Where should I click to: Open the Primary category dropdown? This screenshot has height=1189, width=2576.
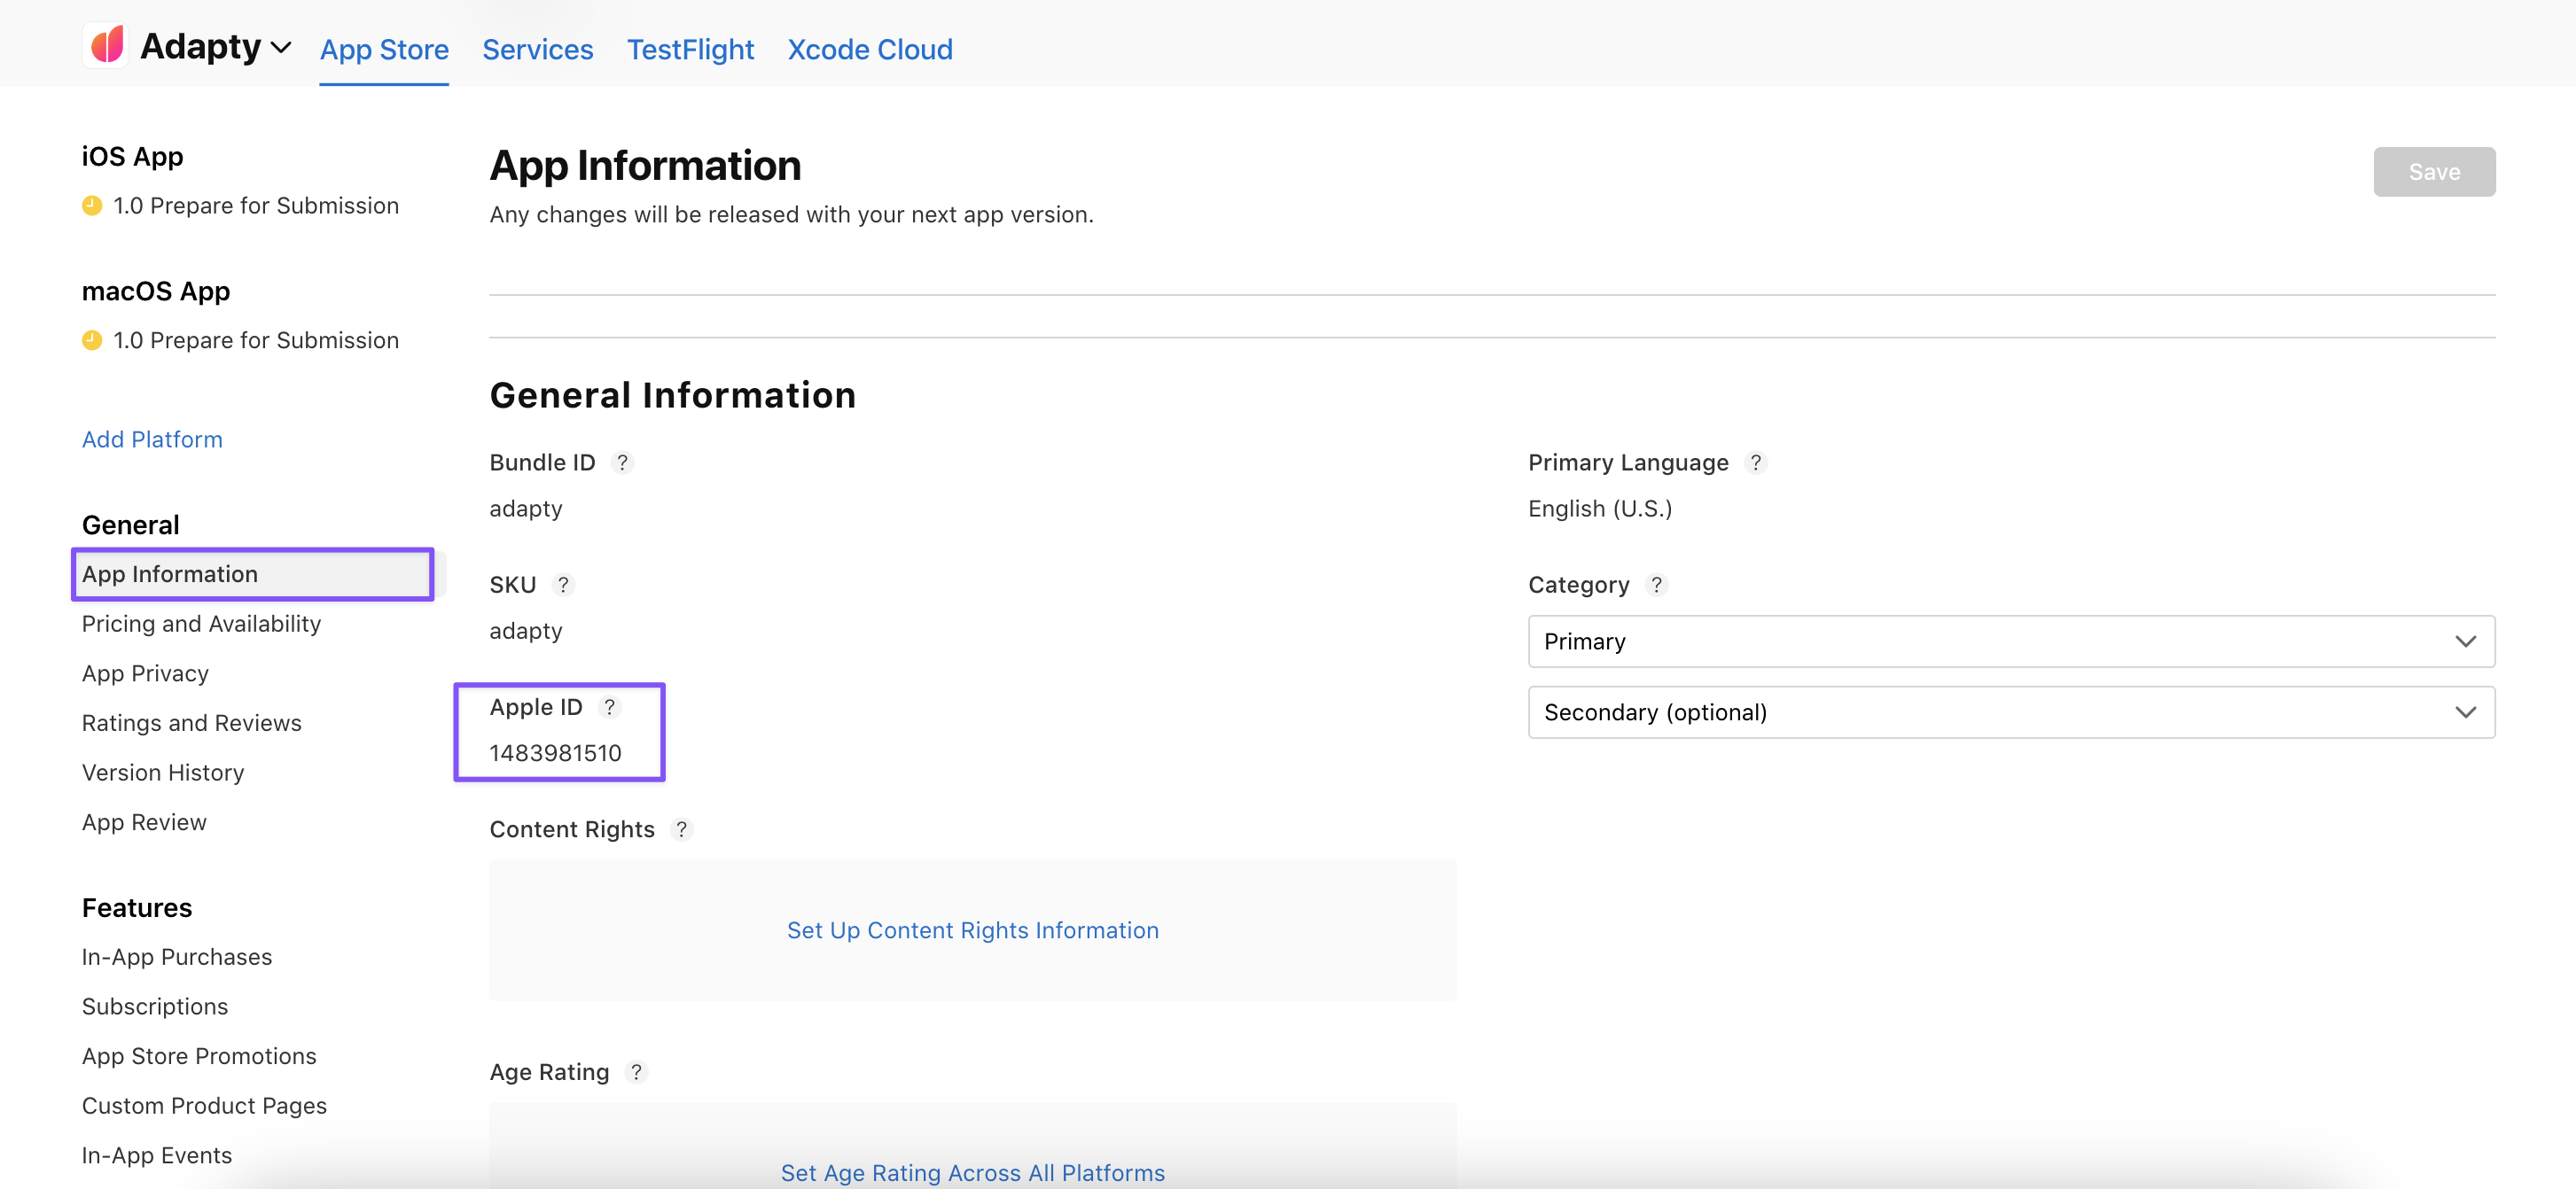pos(2010,641)
